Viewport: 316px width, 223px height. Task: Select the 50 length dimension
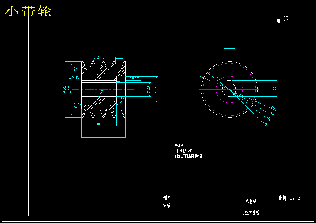pos(99,124)
